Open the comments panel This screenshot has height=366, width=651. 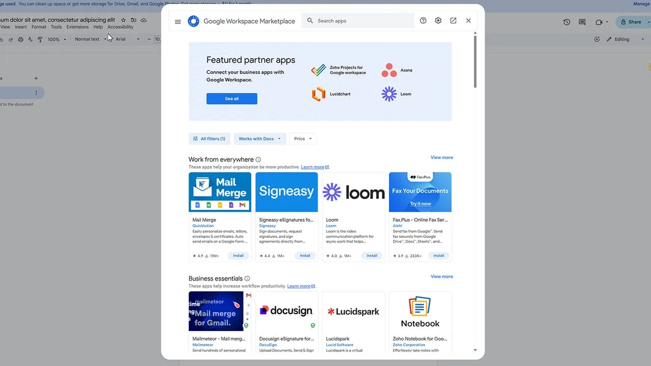(x=582, y=22)
